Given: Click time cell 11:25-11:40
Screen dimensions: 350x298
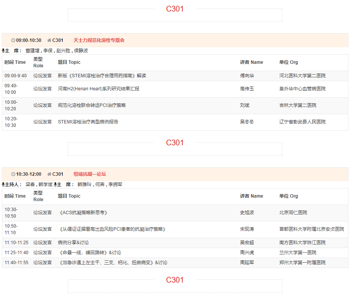Looking at the screenshot, I should coord(16,253).
